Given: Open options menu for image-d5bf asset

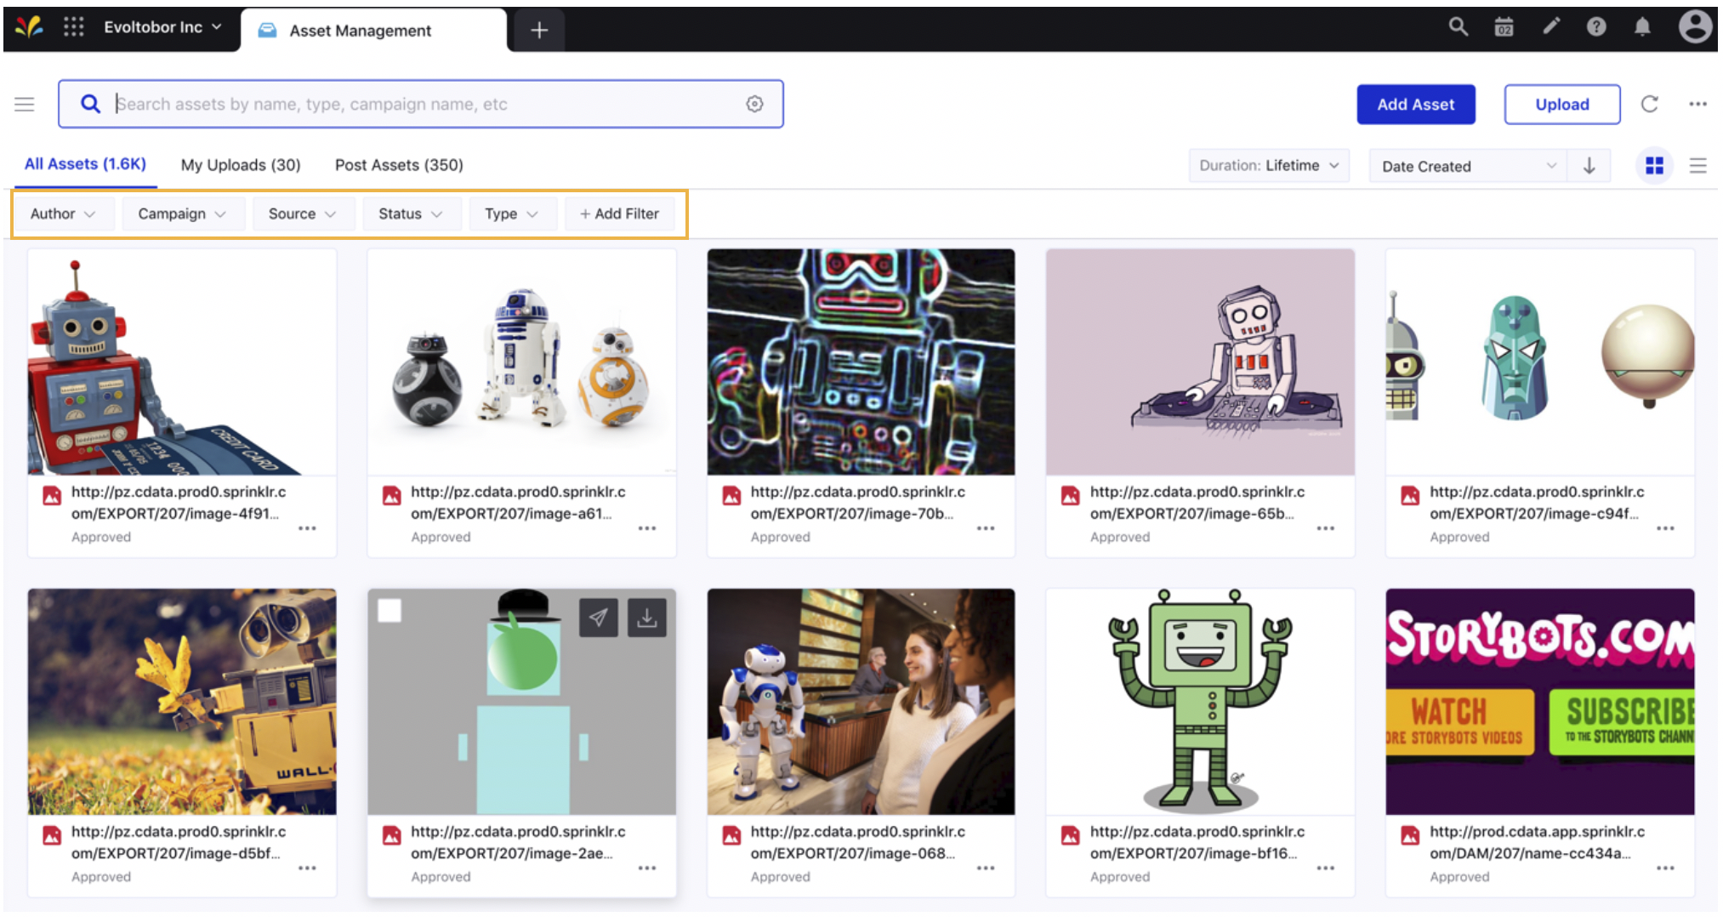Looking at the screenshot, I should pos(307,868).
